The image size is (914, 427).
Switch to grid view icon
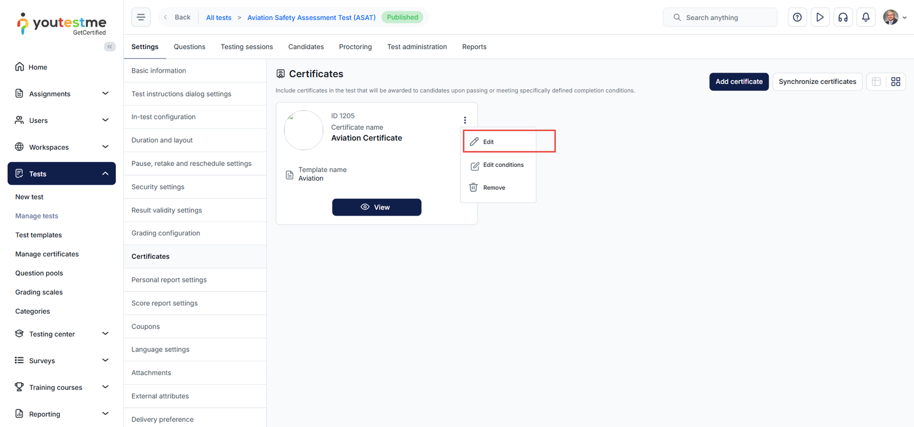click(x=895, y=82)
